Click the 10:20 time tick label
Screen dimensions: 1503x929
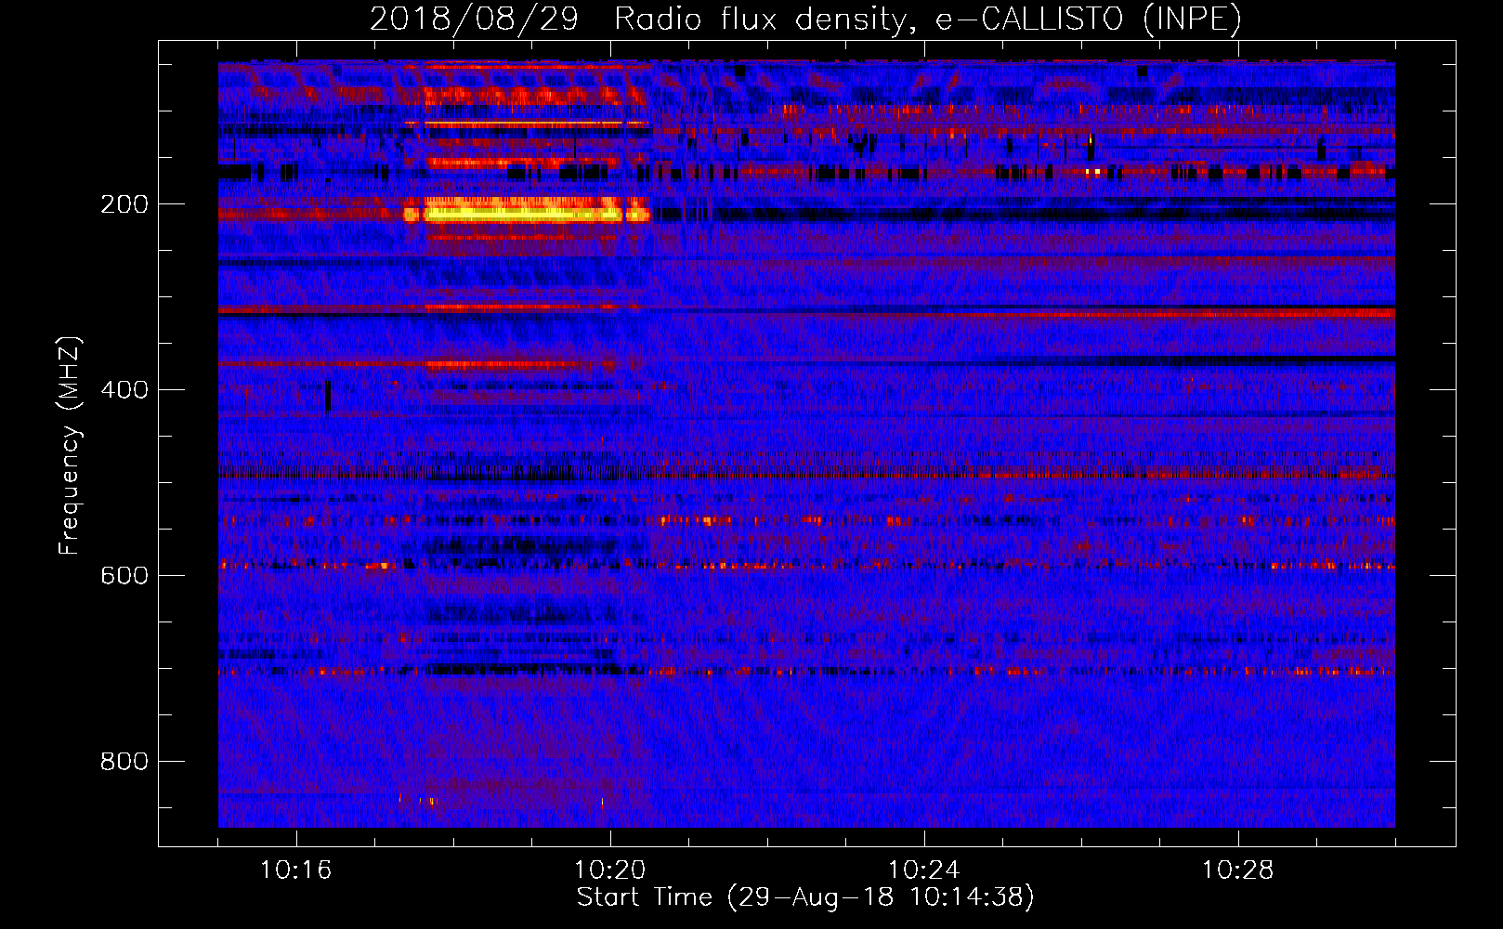point(609,870)
